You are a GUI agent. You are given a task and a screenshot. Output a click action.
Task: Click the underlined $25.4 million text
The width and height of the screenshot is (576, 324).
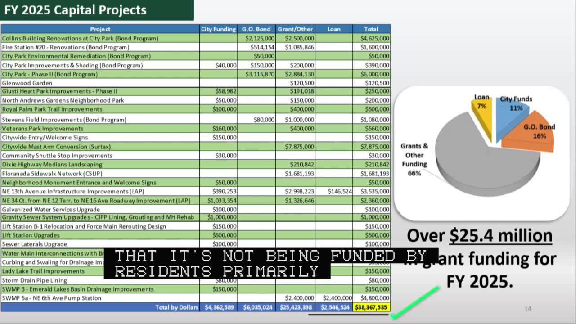click(x=501, y=235)
